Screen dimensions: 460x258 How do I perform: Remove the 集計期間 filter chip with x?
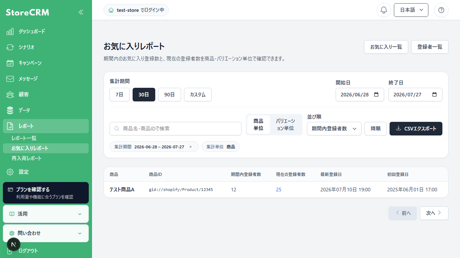coord(190,147)
